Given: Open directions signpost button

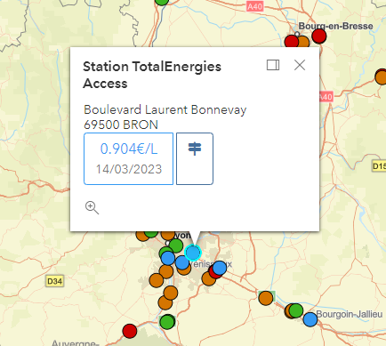Looking at the screenshot, I should click(x=195, y=158).
